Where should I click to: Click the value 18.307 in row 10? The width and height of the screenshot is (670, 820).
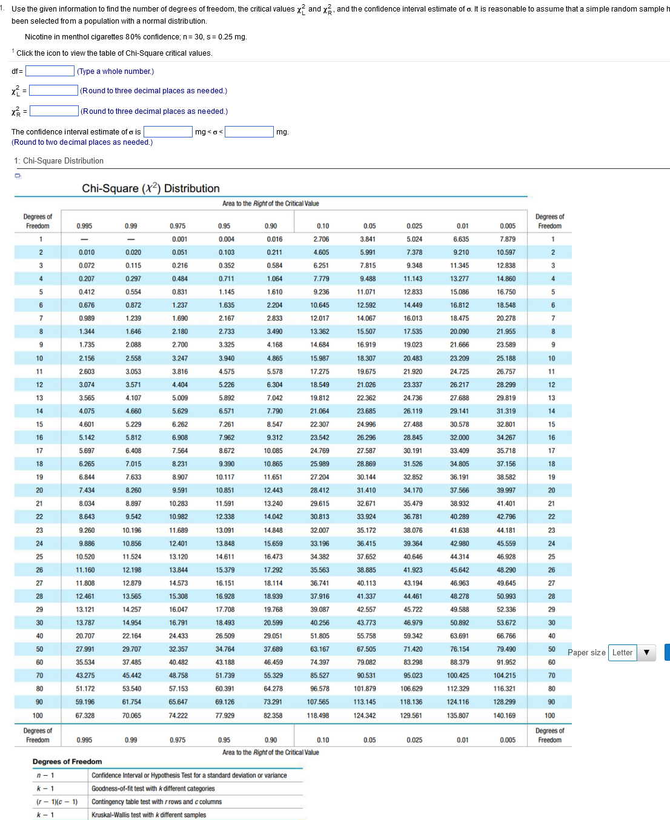367,359
